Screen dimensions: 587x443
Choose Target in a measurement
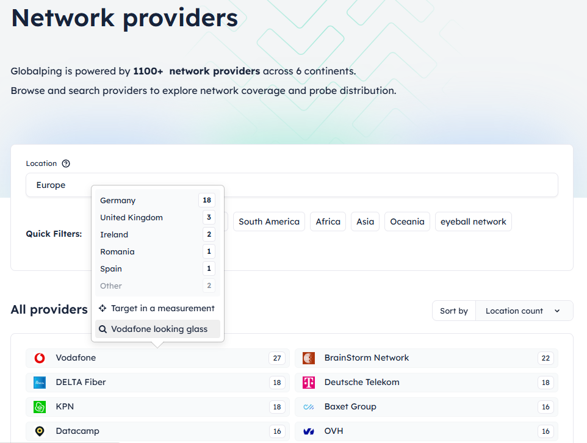tap(157, 308)
